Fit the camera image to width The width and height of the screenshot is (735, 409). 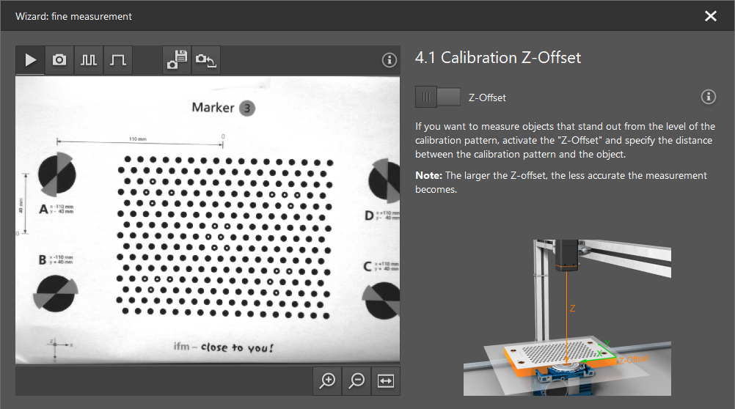pos(386,380)
